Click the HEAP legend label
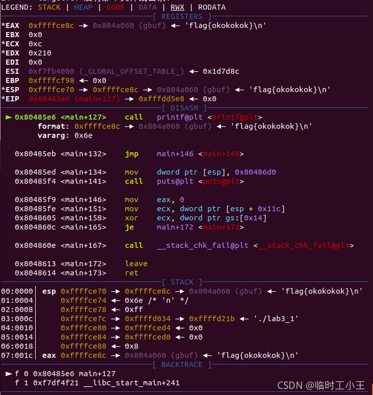 click(83, 7)
